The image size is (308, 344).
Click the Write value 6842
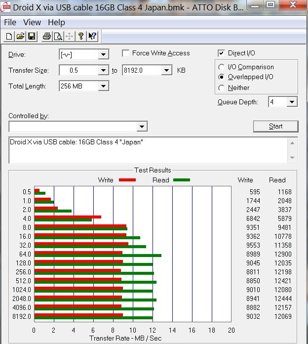[253, 219]
